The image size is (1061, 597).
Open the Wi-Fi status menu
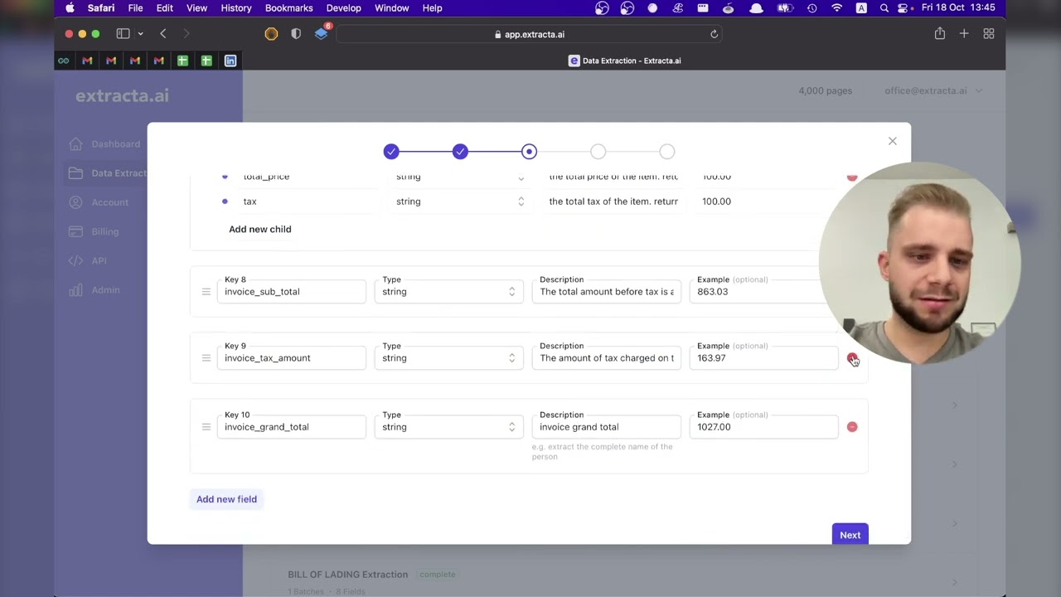(x=836, y=8)
